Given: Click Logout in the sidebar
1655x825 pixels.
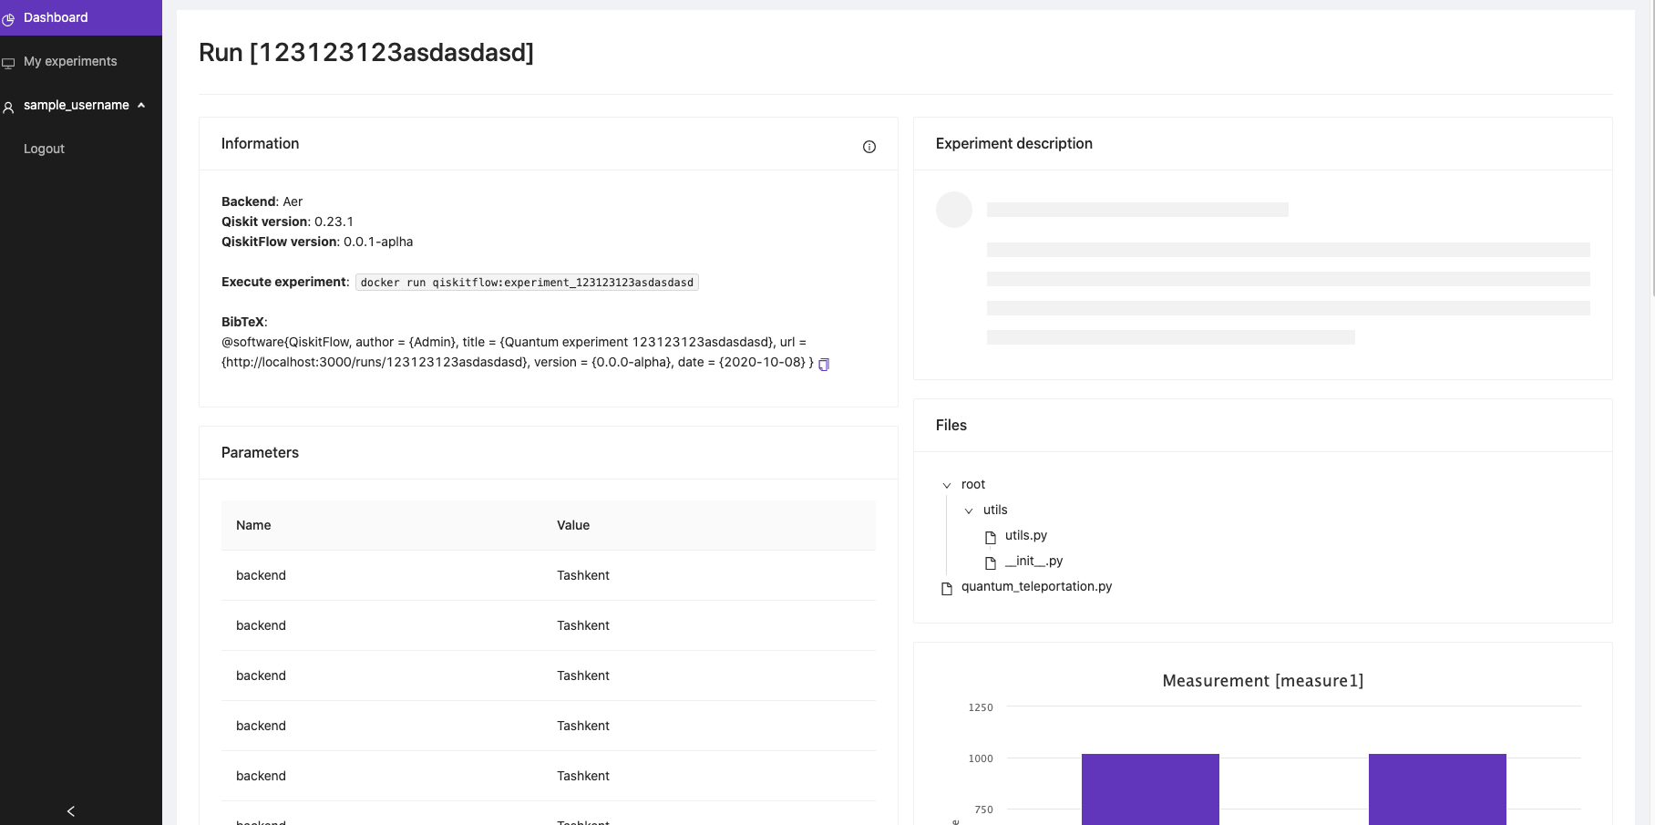Looking at the screenshot, I should click(44, 149).
